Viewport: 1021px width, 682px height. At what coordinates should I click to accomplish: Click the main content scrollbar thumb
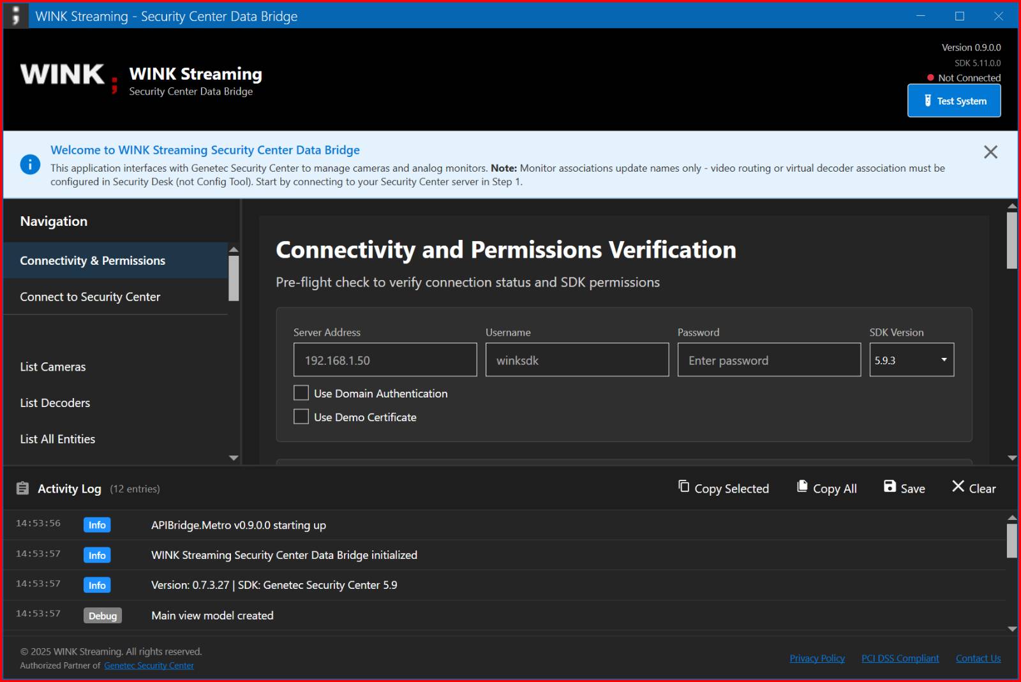click(x=1012, y=241)
